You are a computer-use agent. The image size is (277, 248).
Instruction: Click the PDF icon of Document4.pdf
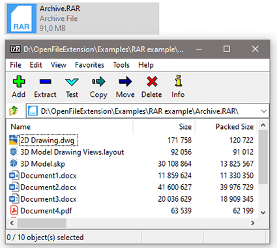tap(14, 210)
